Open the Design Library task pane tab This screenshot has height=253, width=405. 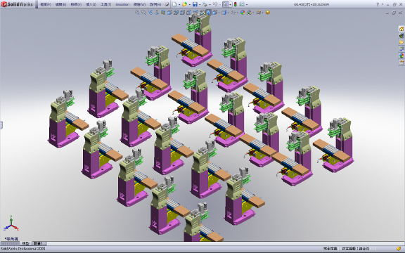[401, 35]
